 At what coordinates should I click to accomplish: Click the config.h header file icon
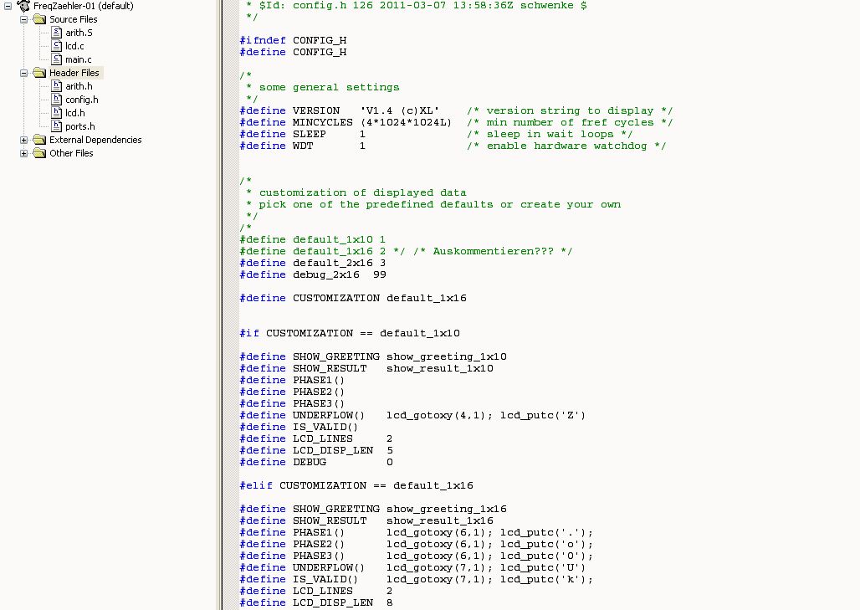57,99
